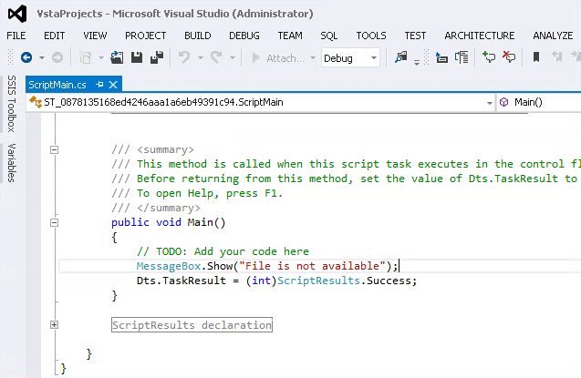This screenshot has height=378, width=581.
Task: Click the Save icon in toolbar
Action: pos(137,57)
